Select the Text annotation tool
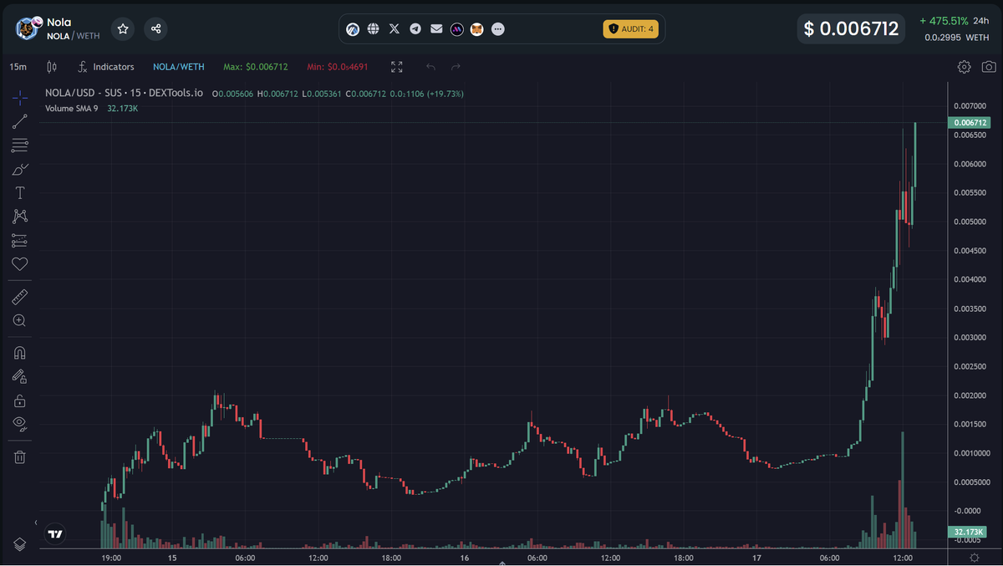Viewport: 1003px width, 566px height. 19,192
